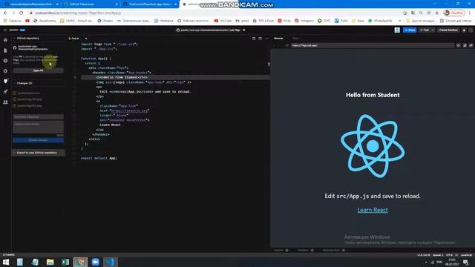Switch to the Browser preview tab
This screenshot has height=267, width=475.
pyautogui.click(x=278, y=39)
